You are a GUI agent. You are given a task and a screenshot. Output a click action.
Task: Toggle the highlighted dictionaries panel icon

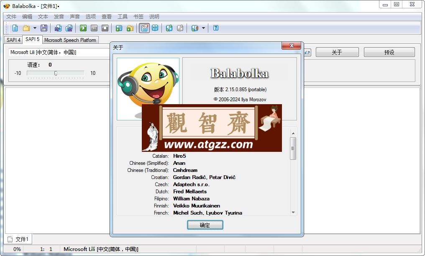[144, 28]
